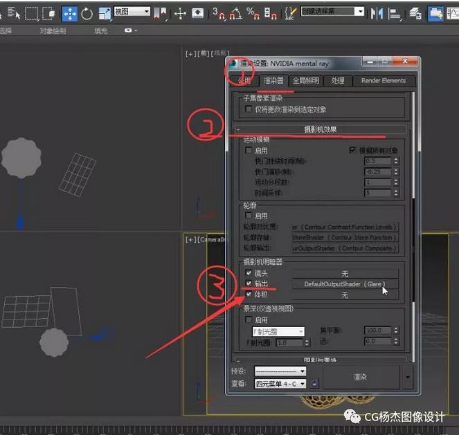The height and width of the screenshot is (435, 459).
Task: Click the Align tool icon
Action: coord(395,14)
